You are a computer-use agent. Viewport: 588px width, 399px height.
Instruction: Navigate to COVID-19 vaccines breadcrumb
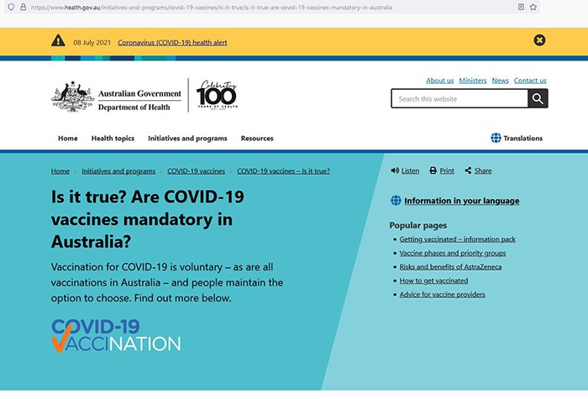[196, 171]
